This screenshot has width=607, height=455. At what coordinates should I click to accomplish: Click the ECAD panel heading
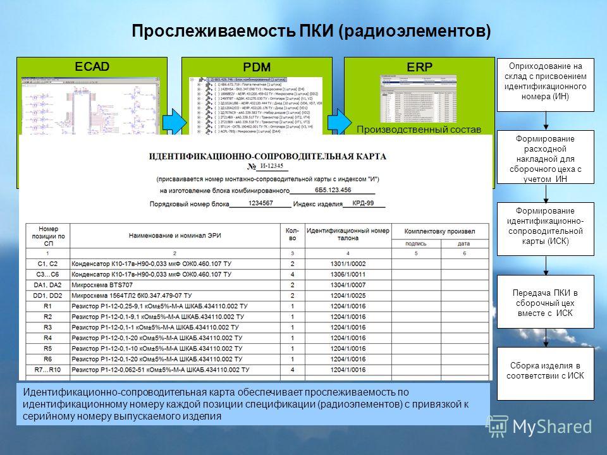(92, 66)
